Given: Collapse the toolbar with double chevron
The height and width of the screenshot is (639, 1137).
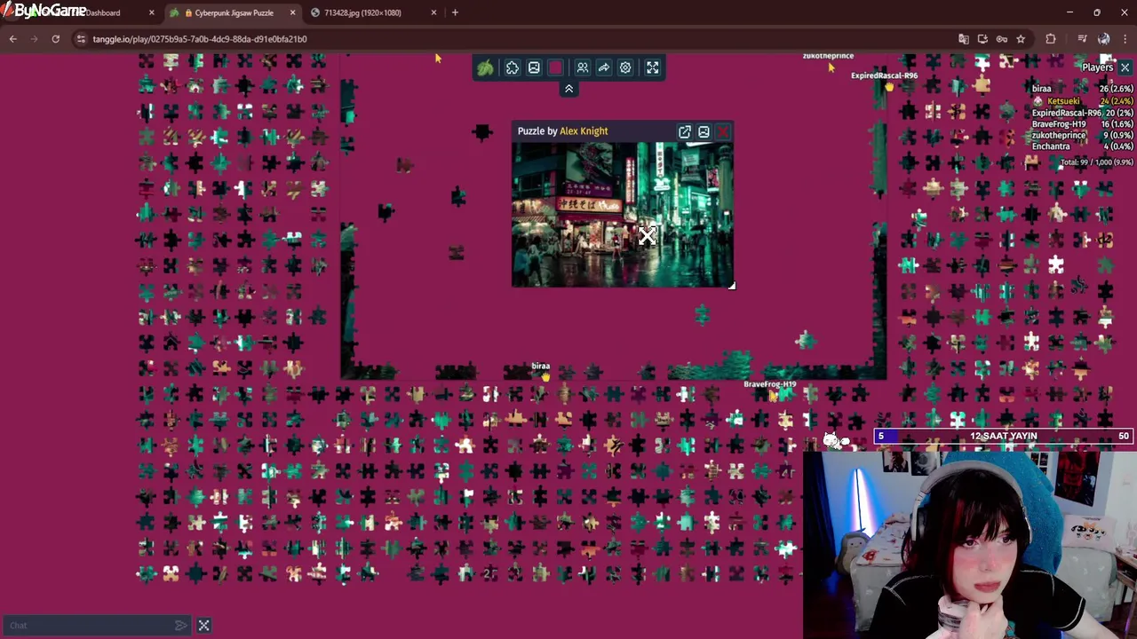Looking at the screenshot, I should coord(568,89).
